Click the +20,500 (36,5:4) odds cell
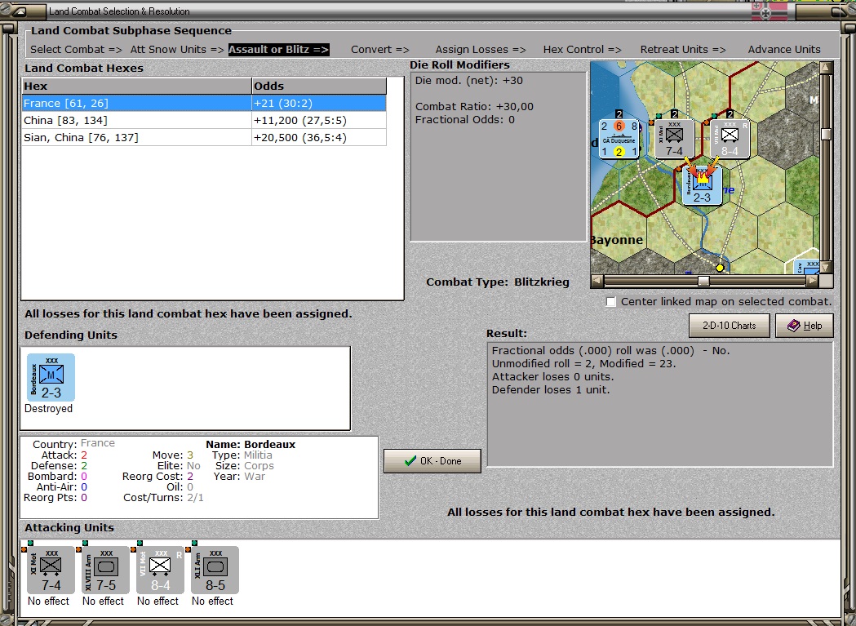The height and width of the screenshot is (626, 856). click(x=319, y=138)
